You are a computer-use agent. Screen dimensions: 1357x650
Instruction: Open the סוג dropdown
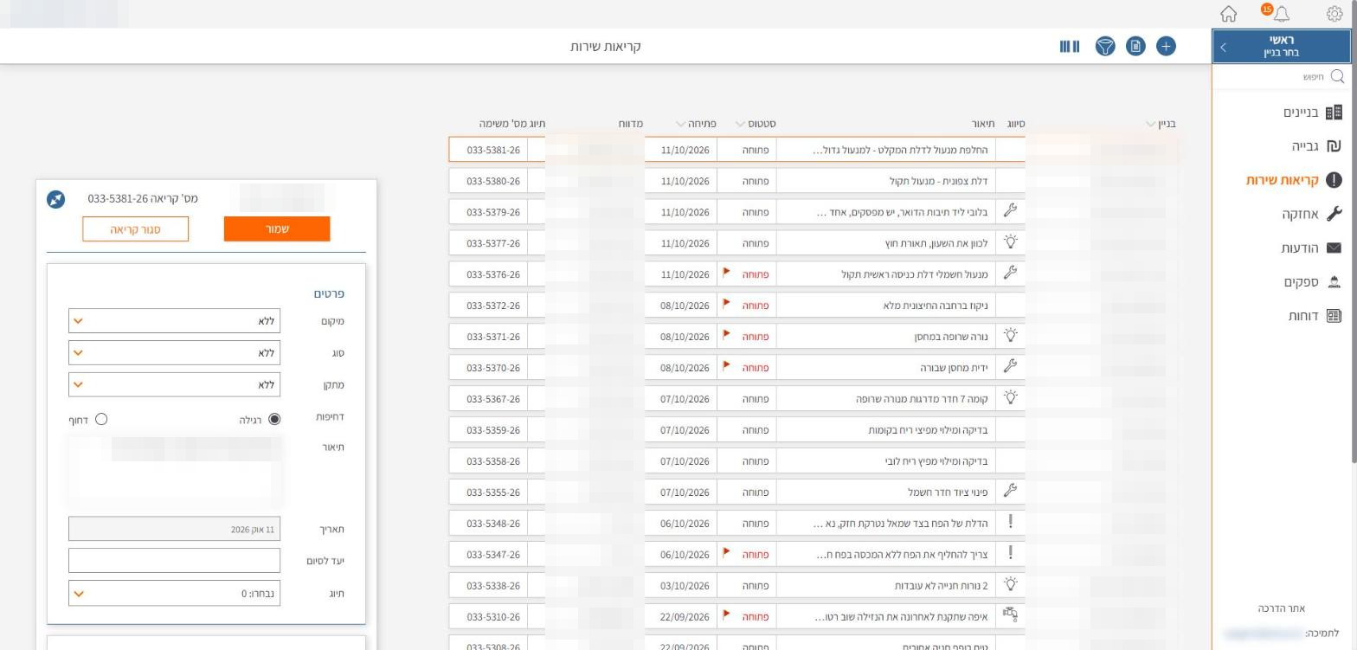[174, 353]
